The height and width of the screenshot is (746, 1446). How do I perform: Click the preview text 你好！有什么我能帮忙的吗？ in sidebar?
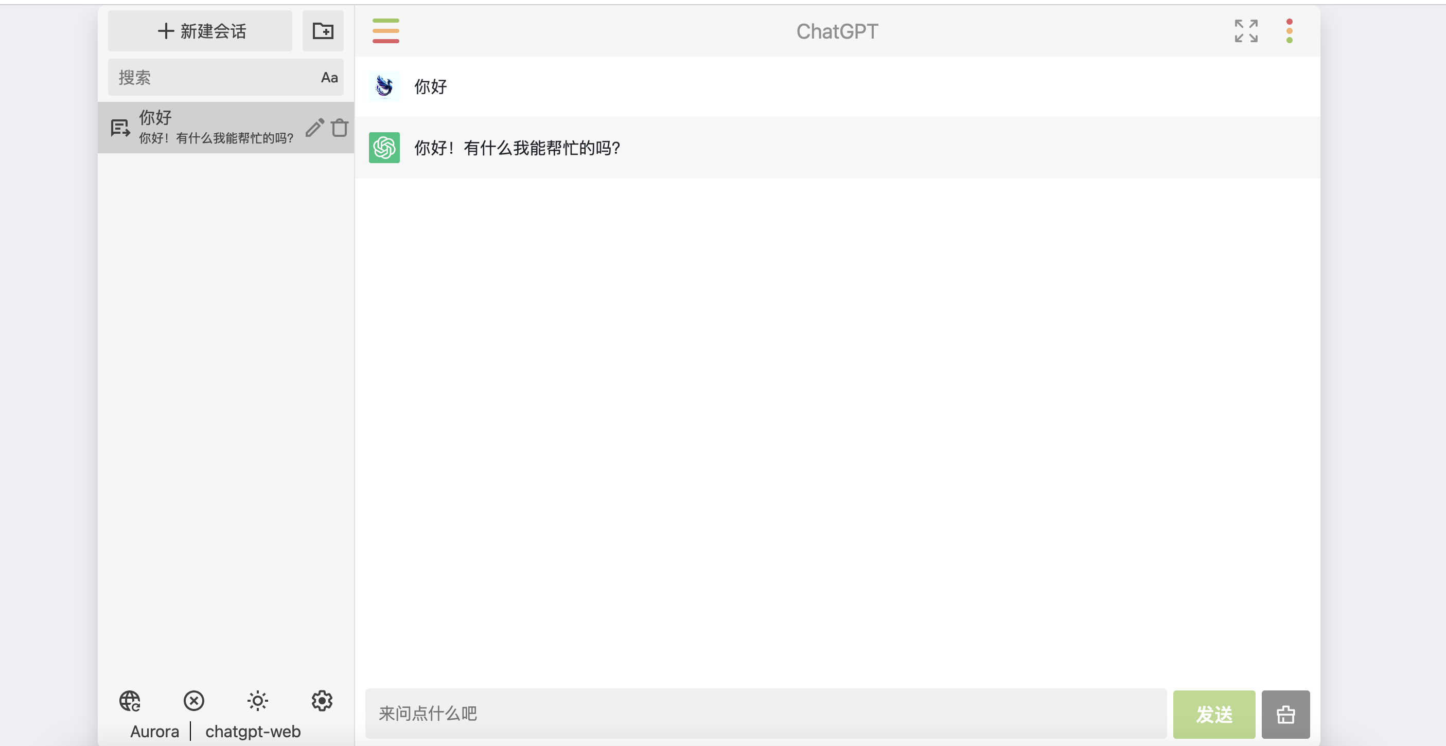(x=216, y=138)
